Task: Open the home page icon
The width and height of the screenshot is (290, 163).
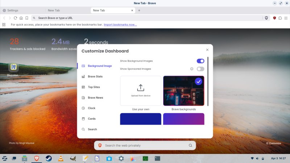Action: tap(21, 18)
